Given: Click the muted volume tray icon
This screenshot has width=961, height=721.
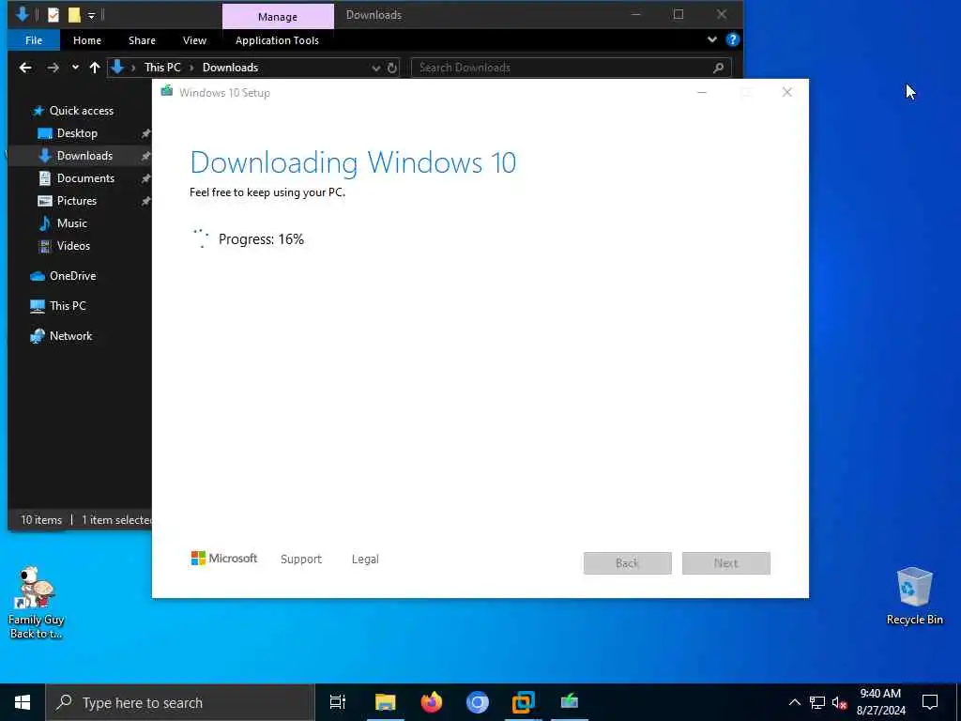Looking at the screenshot, I should (x=839, y=702).
